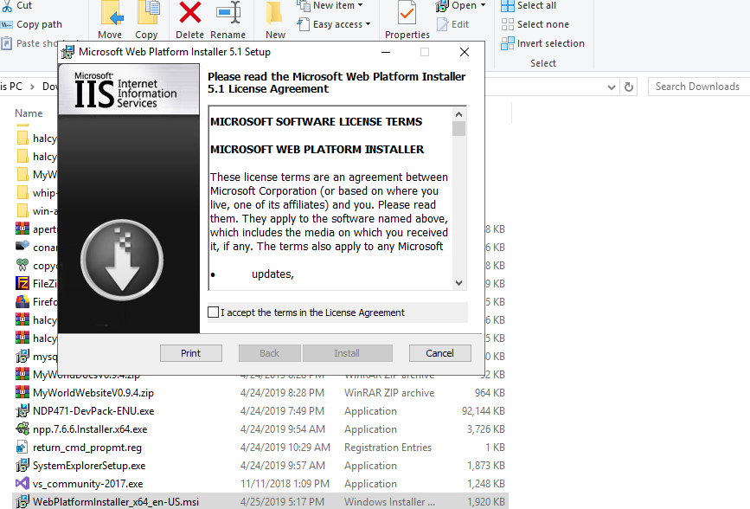Click the Search Downloads field
The image size is (750, 509).
699,87
